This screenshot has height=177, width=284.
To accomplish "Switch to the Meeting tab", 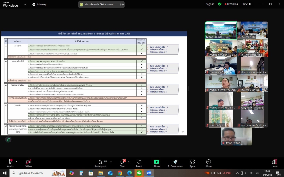I will pyautogui.click(x=39, y=5).
